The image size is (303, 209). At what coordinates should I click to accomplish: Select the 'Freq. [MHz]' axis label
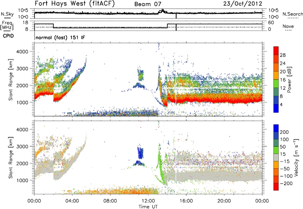click(x=7, y=26)
